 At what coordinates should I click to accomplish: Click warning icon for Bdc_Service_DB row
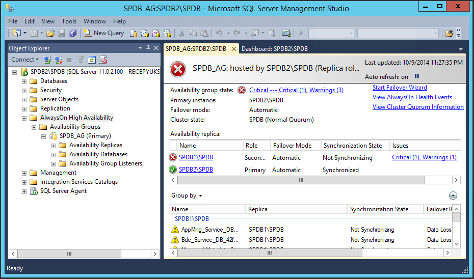(175, 240)
